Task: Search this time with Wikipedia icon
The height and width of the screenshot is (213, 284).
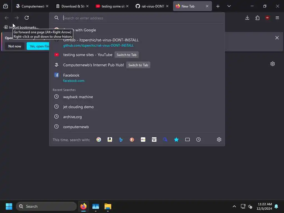Action: point(154,140)
